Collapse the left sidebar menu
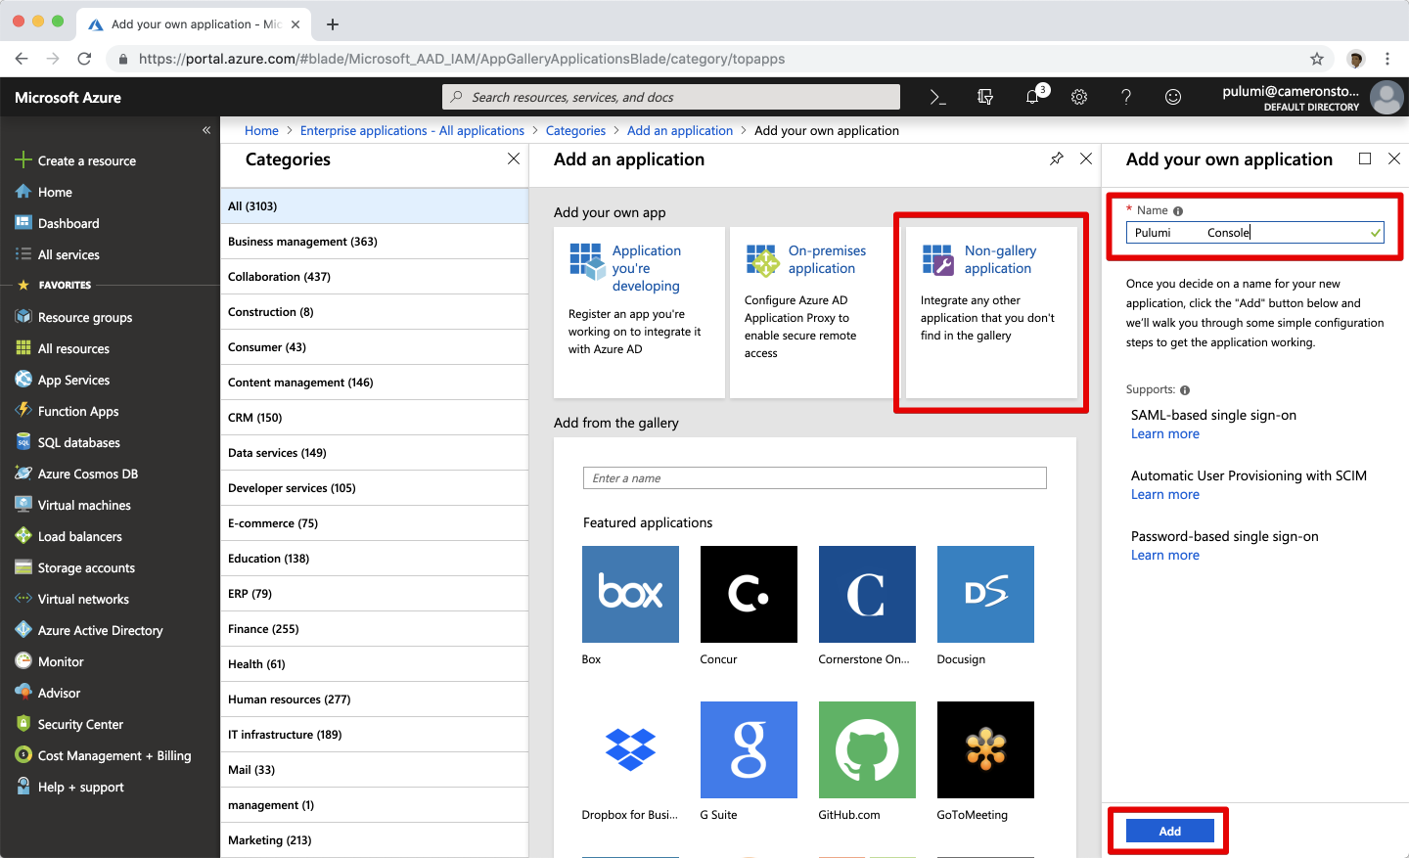Image resolution: width=1409 pixels, height=858 pixels. point(206,130)
